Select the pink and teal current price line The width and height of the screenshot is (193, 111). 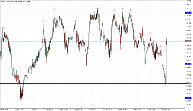[x=93, y=41]
